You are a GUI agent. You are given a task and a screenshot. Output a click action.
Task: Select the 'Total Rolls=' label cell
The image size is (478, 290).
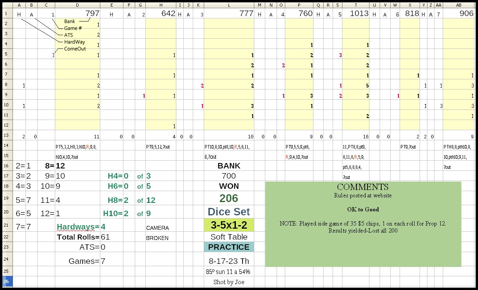(78, 237)
